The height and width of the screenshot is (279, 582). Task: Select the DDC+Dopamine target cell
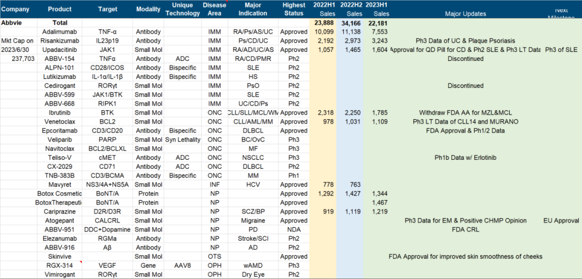point(108,229)
